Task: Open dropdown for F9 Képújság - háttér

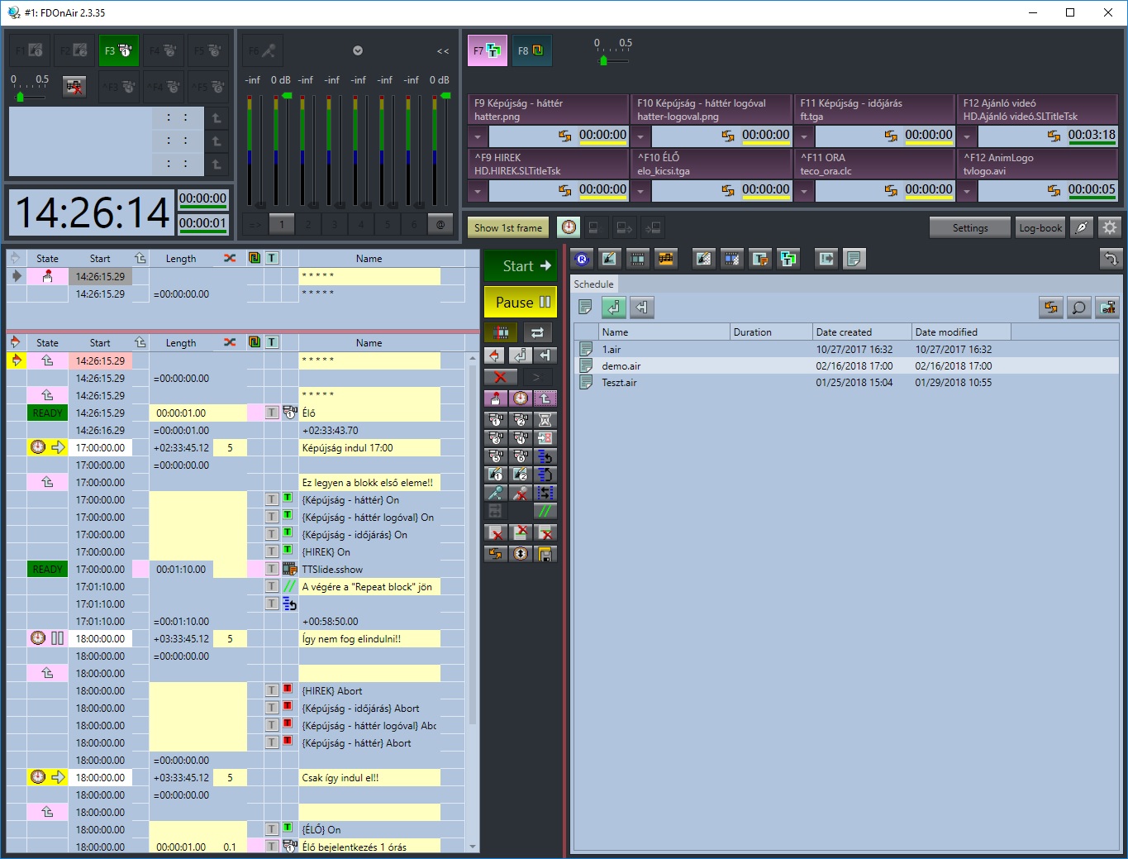Action: pos(478,136)
